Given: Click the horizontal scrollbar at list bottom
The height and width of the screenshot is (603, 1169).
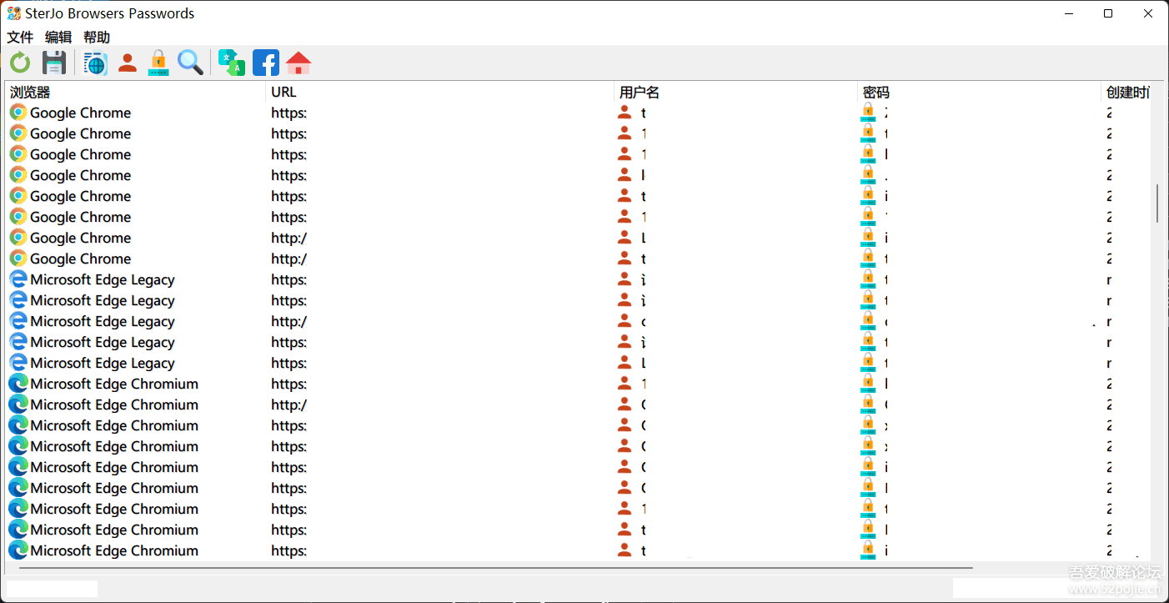Looking at the screenshot, I should (x=495, y=568).
